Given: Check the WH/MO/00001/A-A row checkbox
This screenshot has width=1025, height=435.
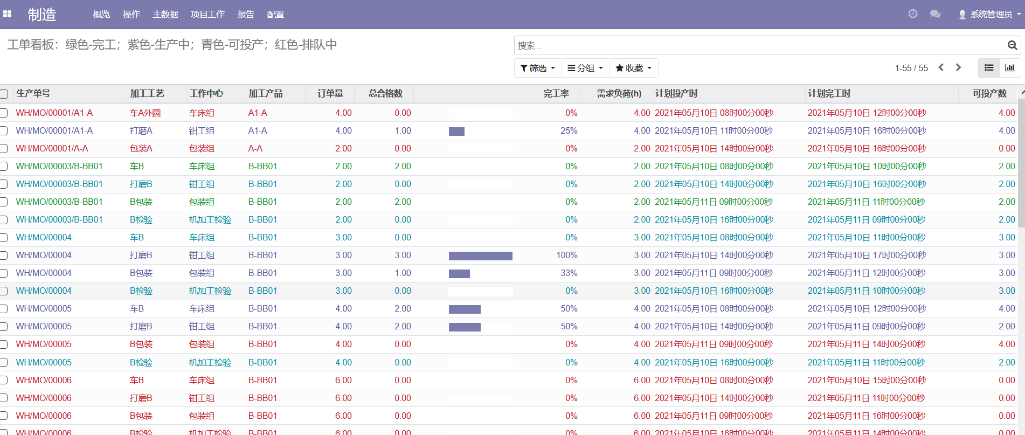Looking at the screenshot, I should 4,149.
